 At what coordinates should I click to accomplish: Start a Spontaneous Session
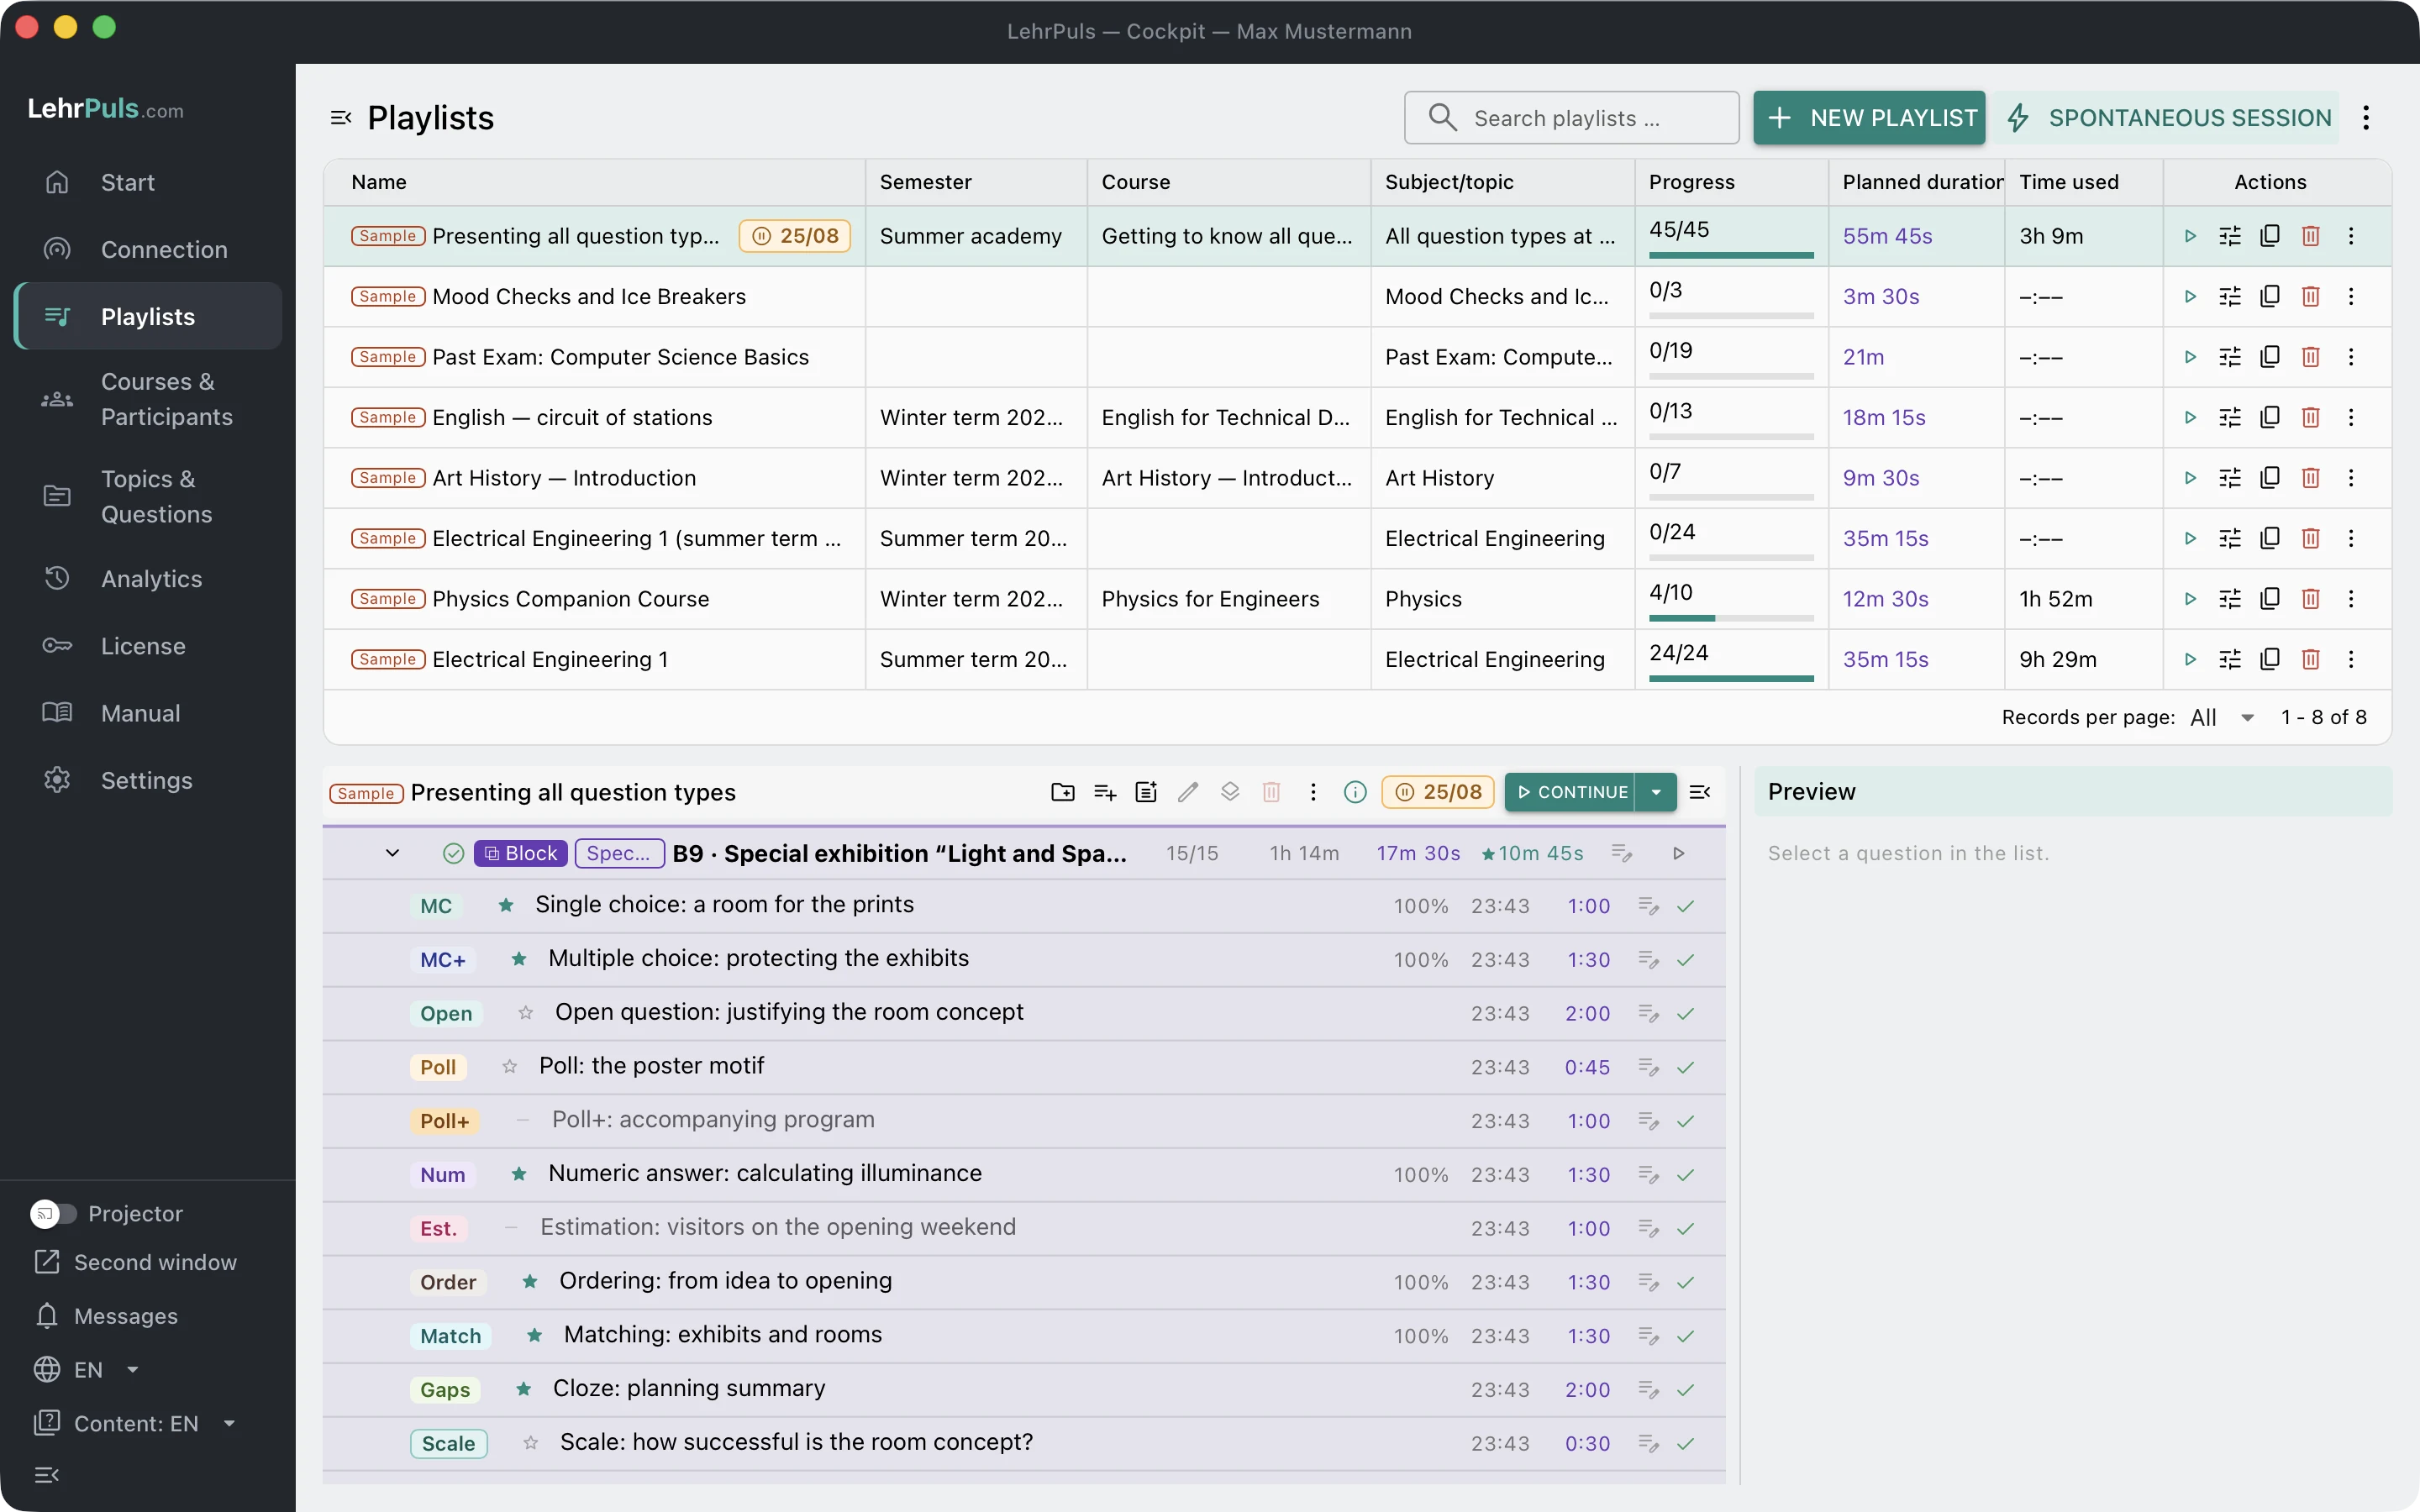2166,118
